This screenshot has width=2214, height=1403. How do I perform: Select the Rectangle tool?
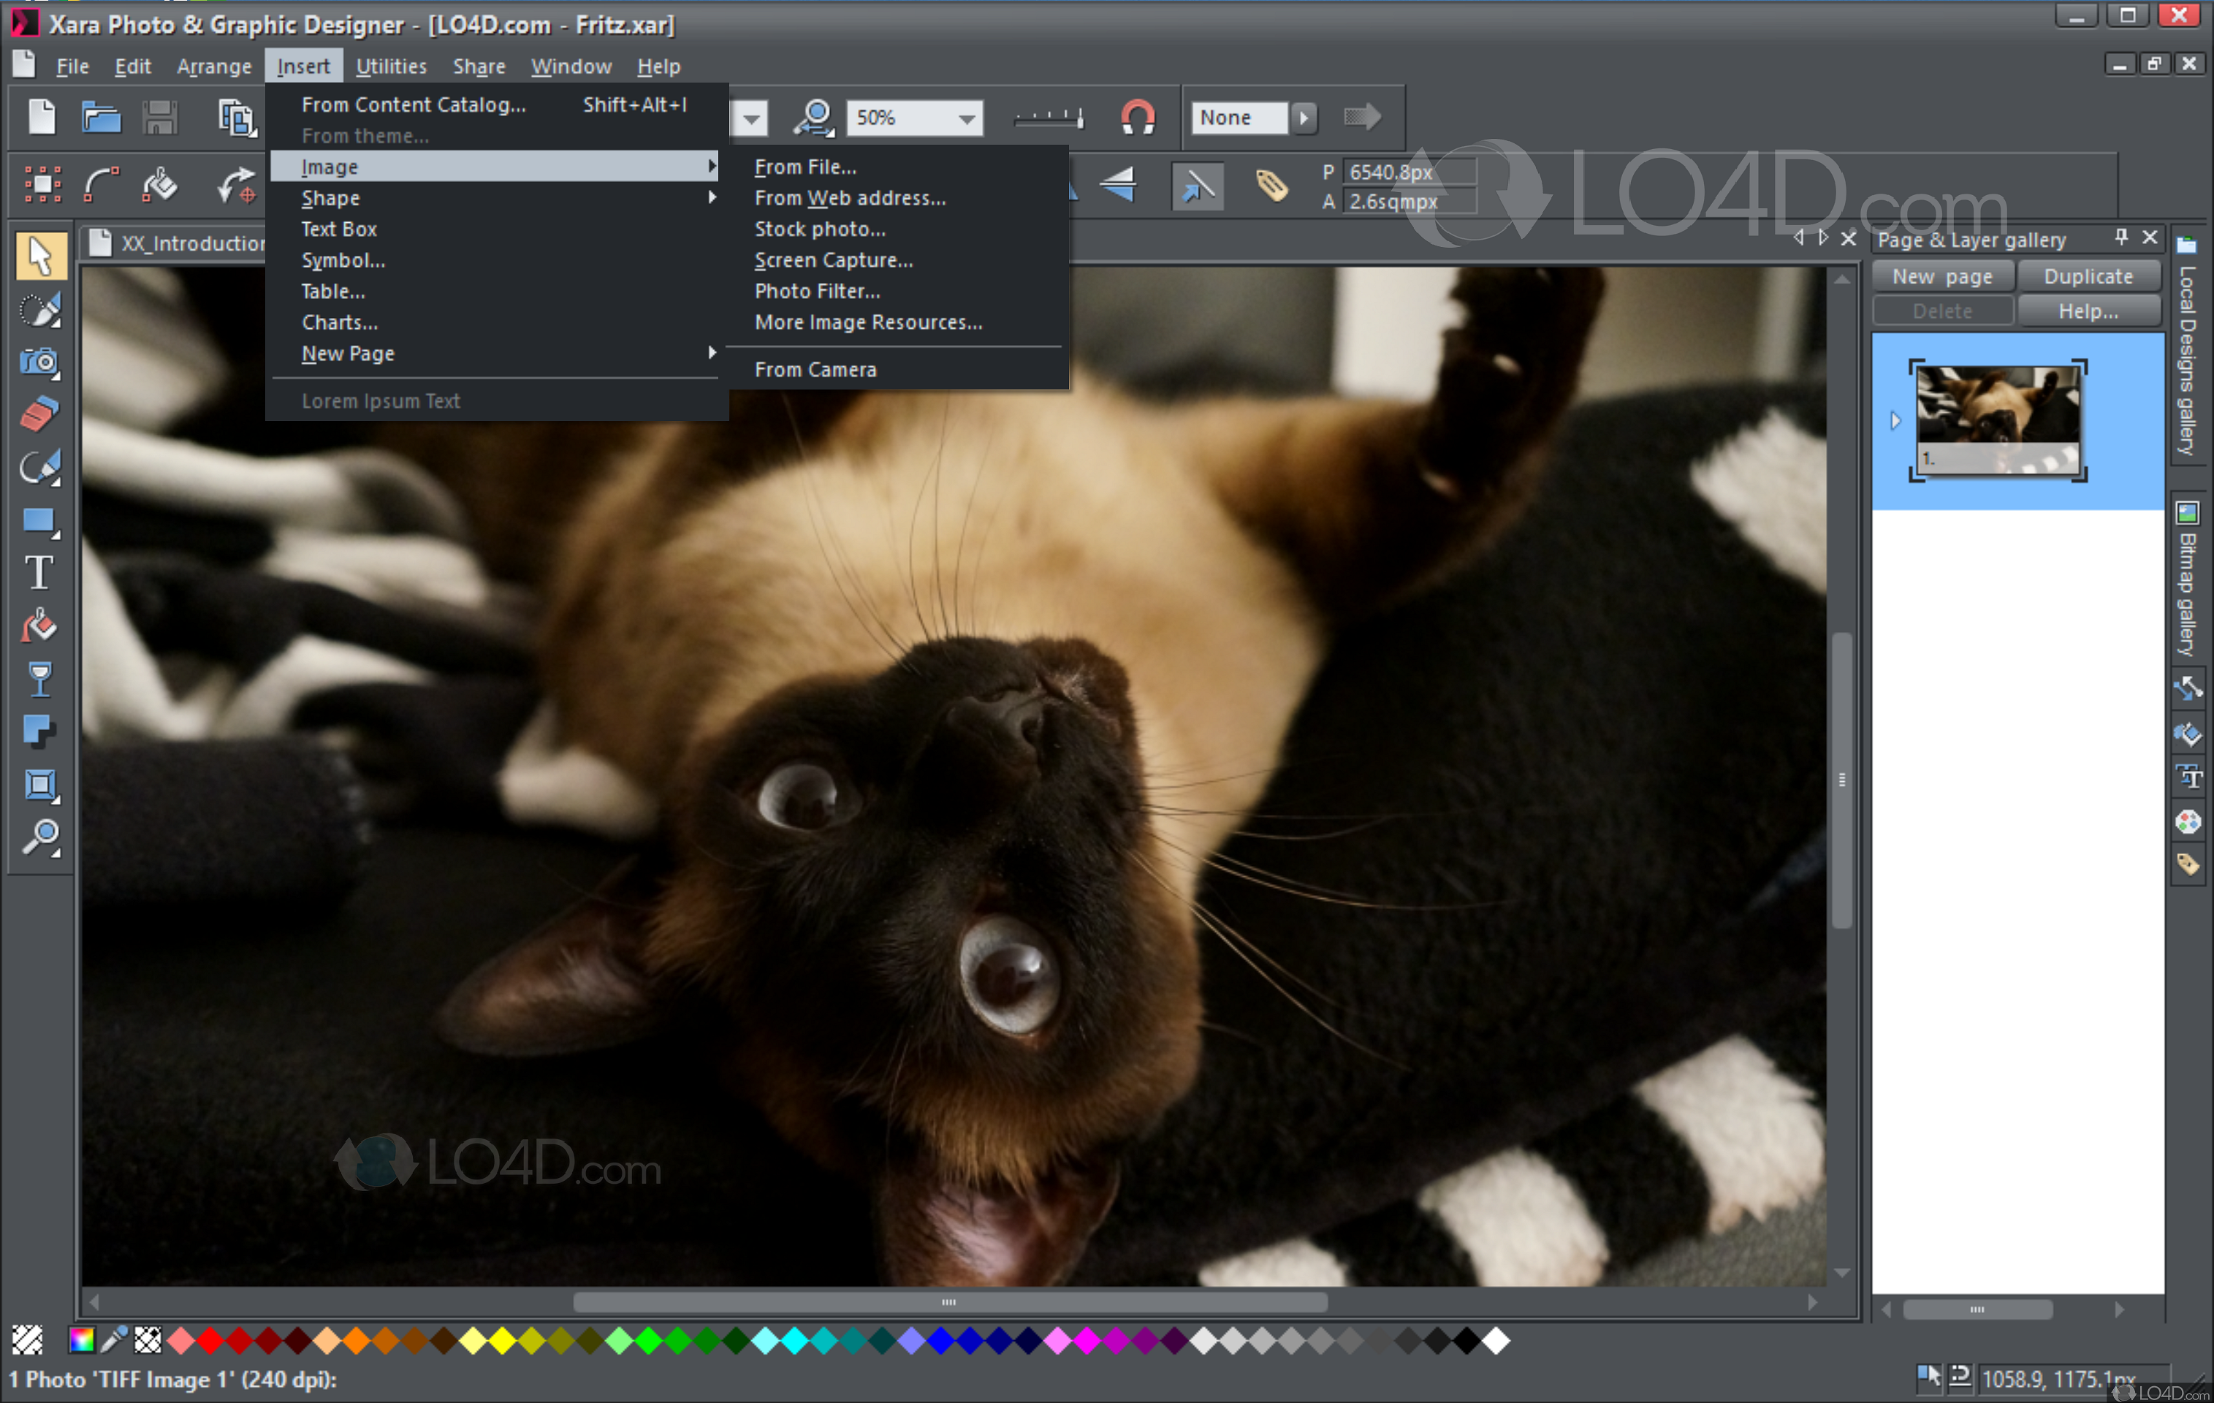pyautogui.click(x=40, y=521)
